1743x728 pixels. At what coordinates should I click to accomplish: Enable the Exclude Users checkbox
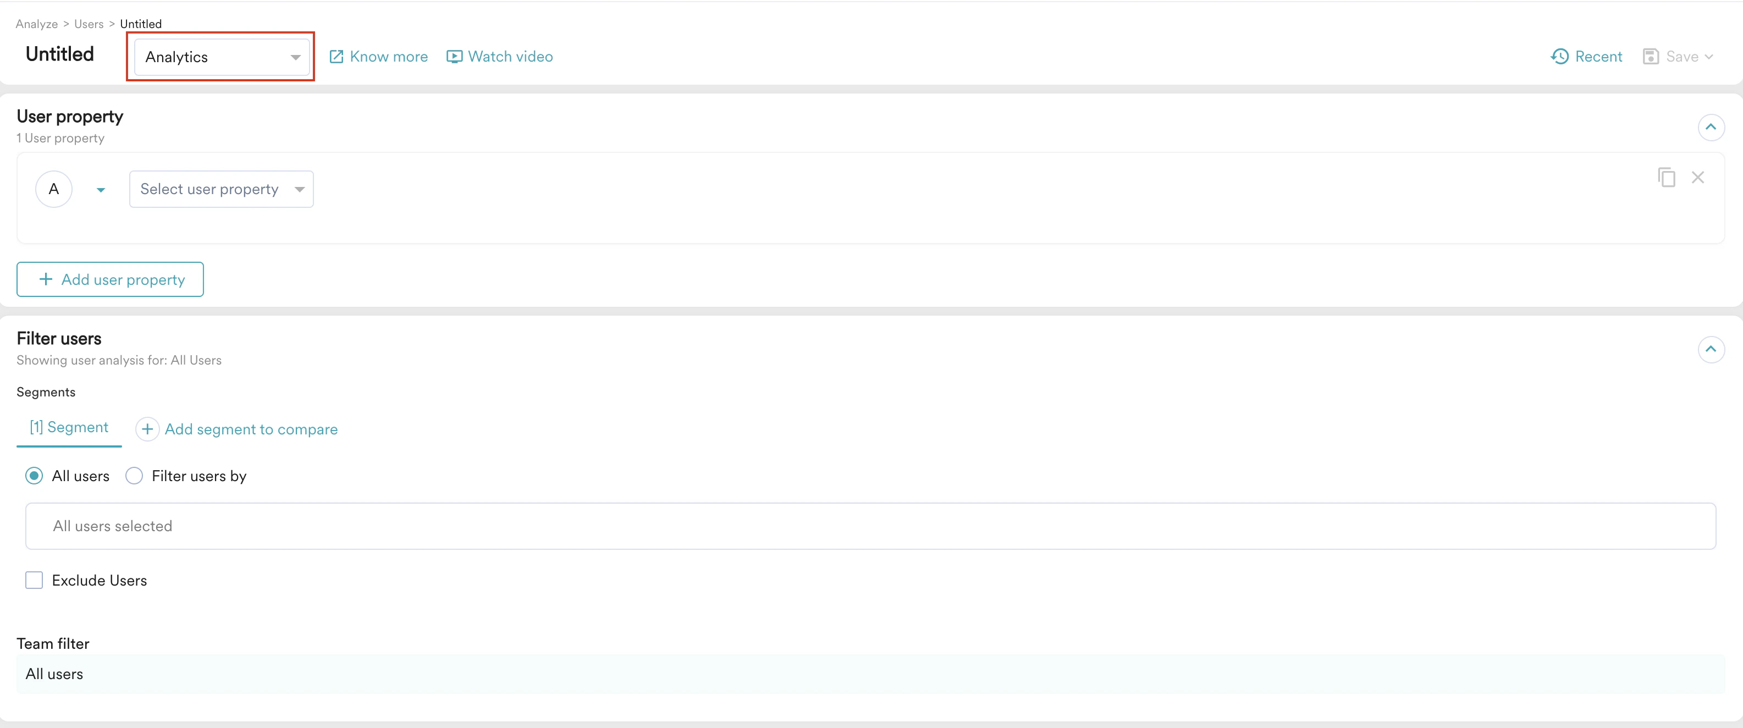coord(34,580)
